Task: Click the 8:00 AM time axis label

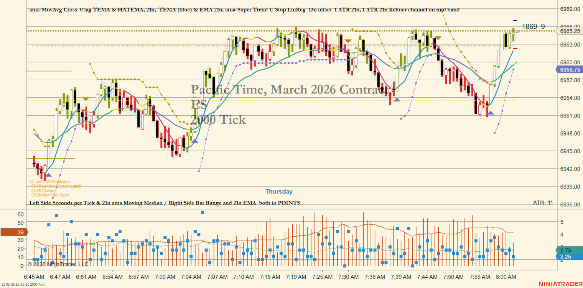Action: tap(506, 277)
